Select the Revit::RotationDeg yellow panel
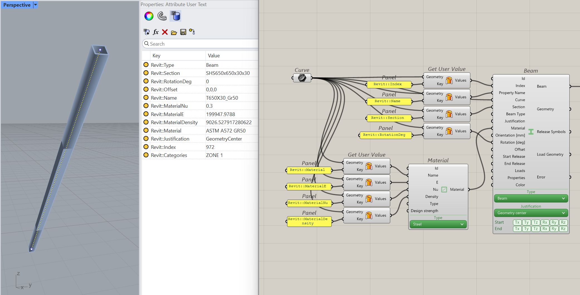Image resolution: width=580 pixels, height=295 pixels. click(385, 135)
